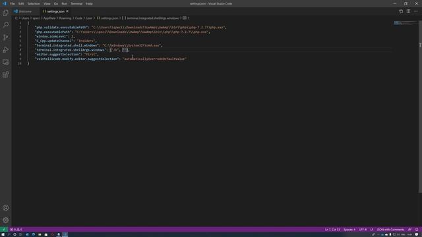The height and width of the screenshot is (237, 422).
Task: Open the Selection menu
Action: 34,4
